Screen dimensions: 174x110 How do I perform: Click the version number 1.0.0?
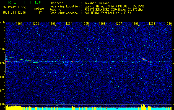tap(38, 2)
